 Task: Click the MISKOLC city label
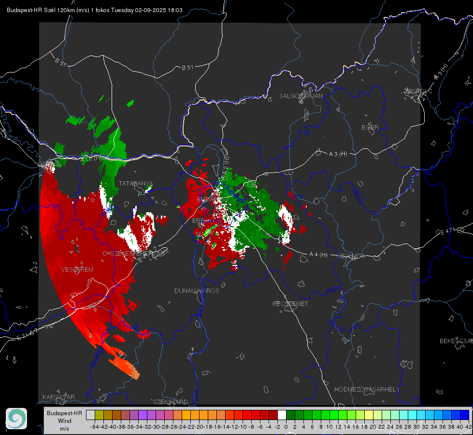click(x=419, y=91)
